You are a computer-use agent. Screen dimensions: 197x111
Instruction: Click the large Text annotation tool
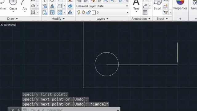[136, 5]
